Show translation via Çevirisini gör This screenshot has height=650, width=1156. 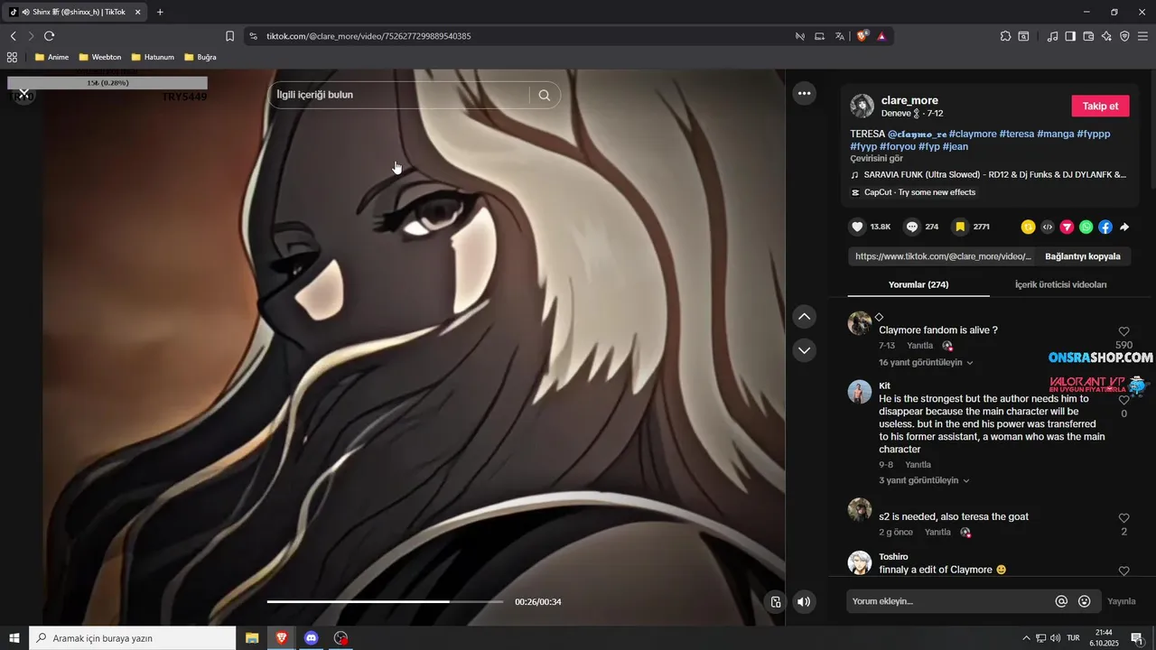click(876, 158)
